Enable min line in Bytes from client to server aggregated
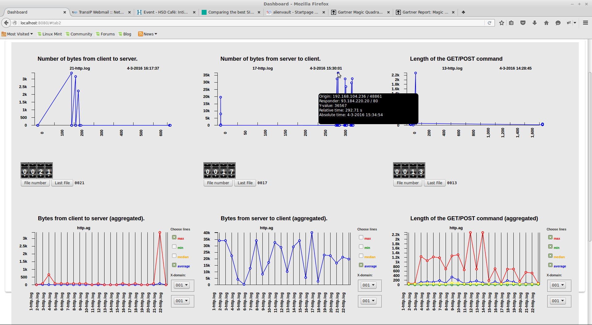Screen dimensions: 592x325 [x=174, y=246]
